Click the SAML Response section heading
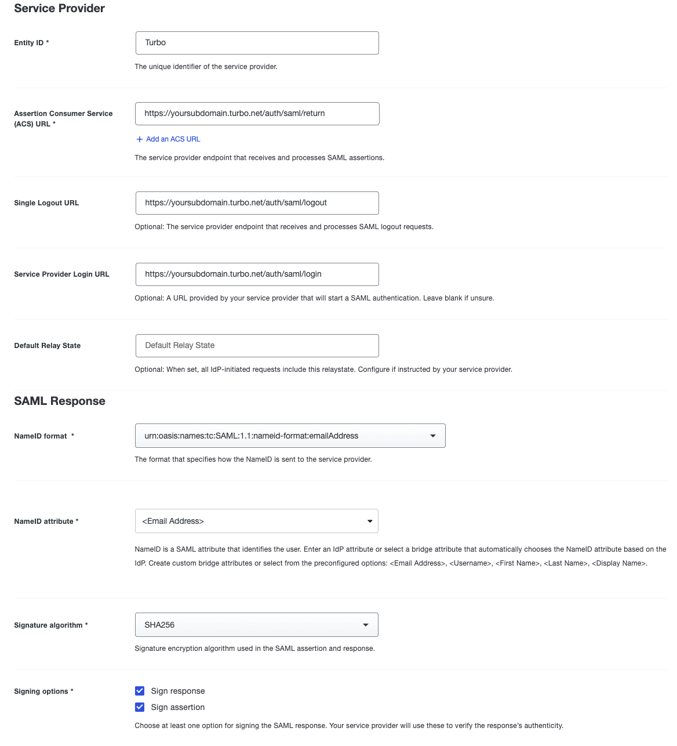This screenshot has height=746, width=677. coord(60,400)
